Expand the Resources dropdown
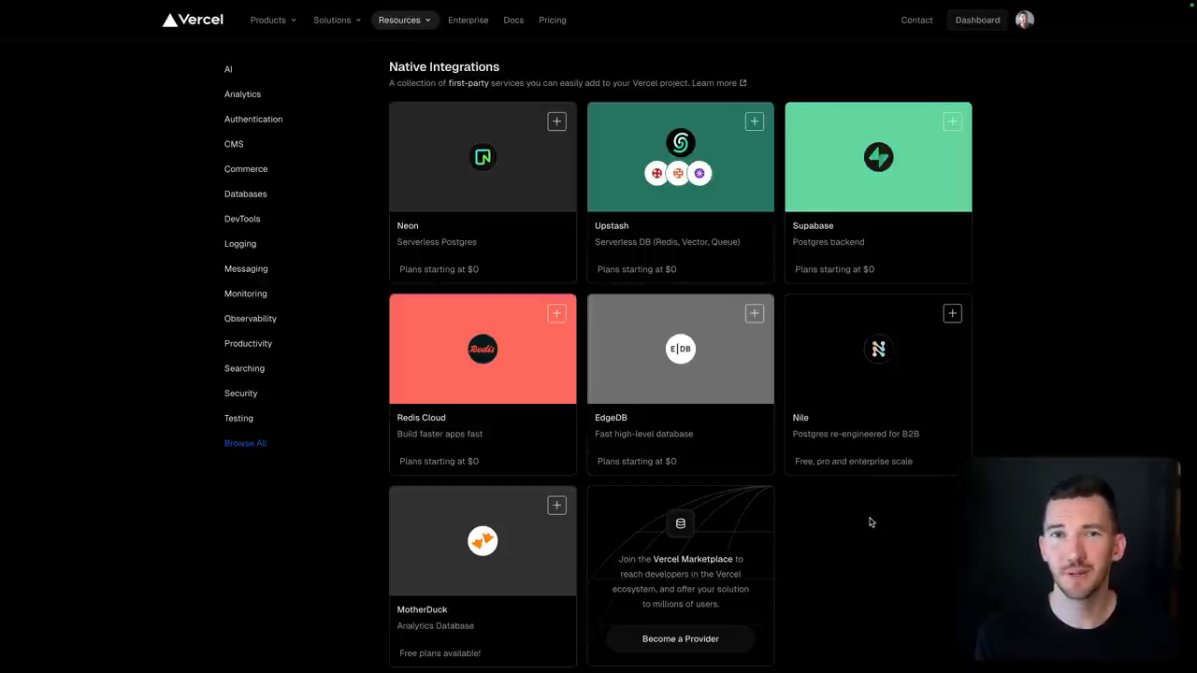Screen dimensions: 1197x673 pos(405,20)
